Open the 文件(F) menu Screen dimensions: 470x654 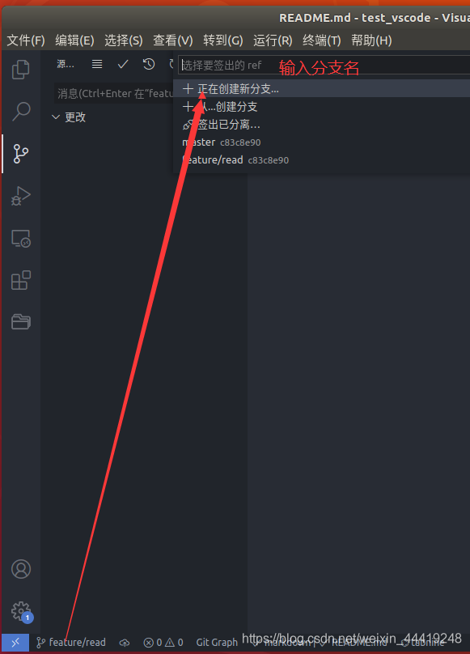(26, 40)
